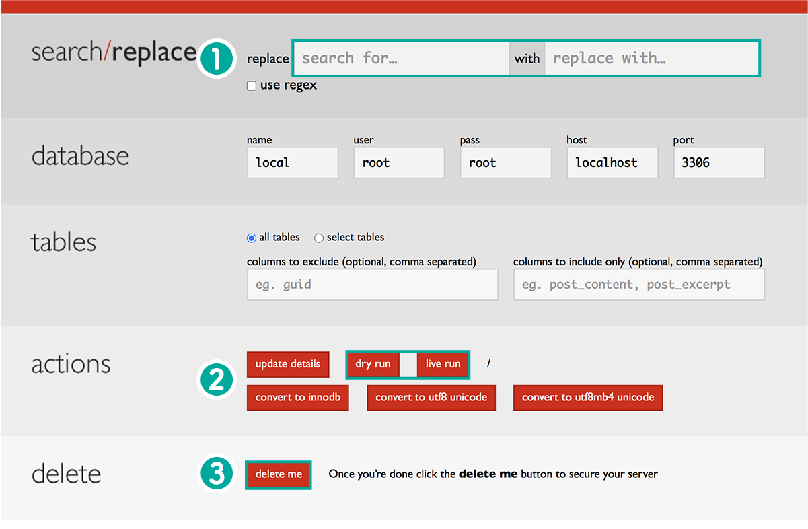Choose the select tables option
Viewport: 808px width, 529px height.
(319, 238)
